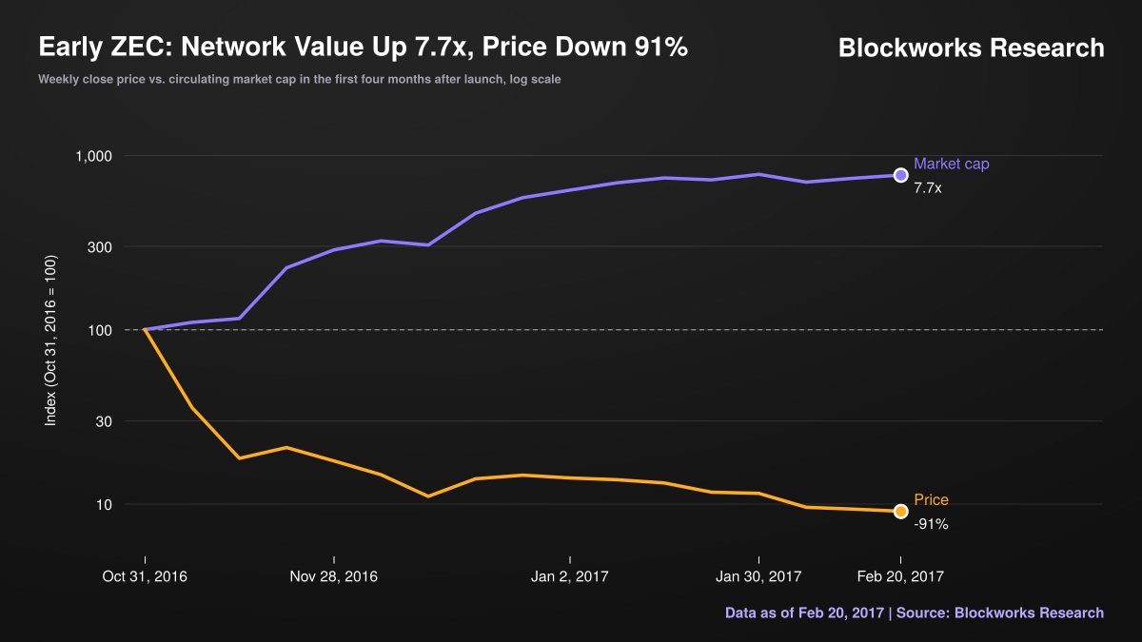Viewport: 1142px width, 642px height.
Task: Select the Market cap legend label
Action: 951,164
